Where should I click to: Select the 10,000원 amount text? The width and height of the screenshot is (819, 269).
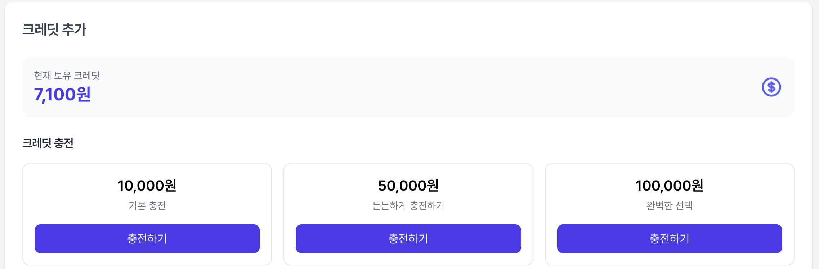[147, 186]
